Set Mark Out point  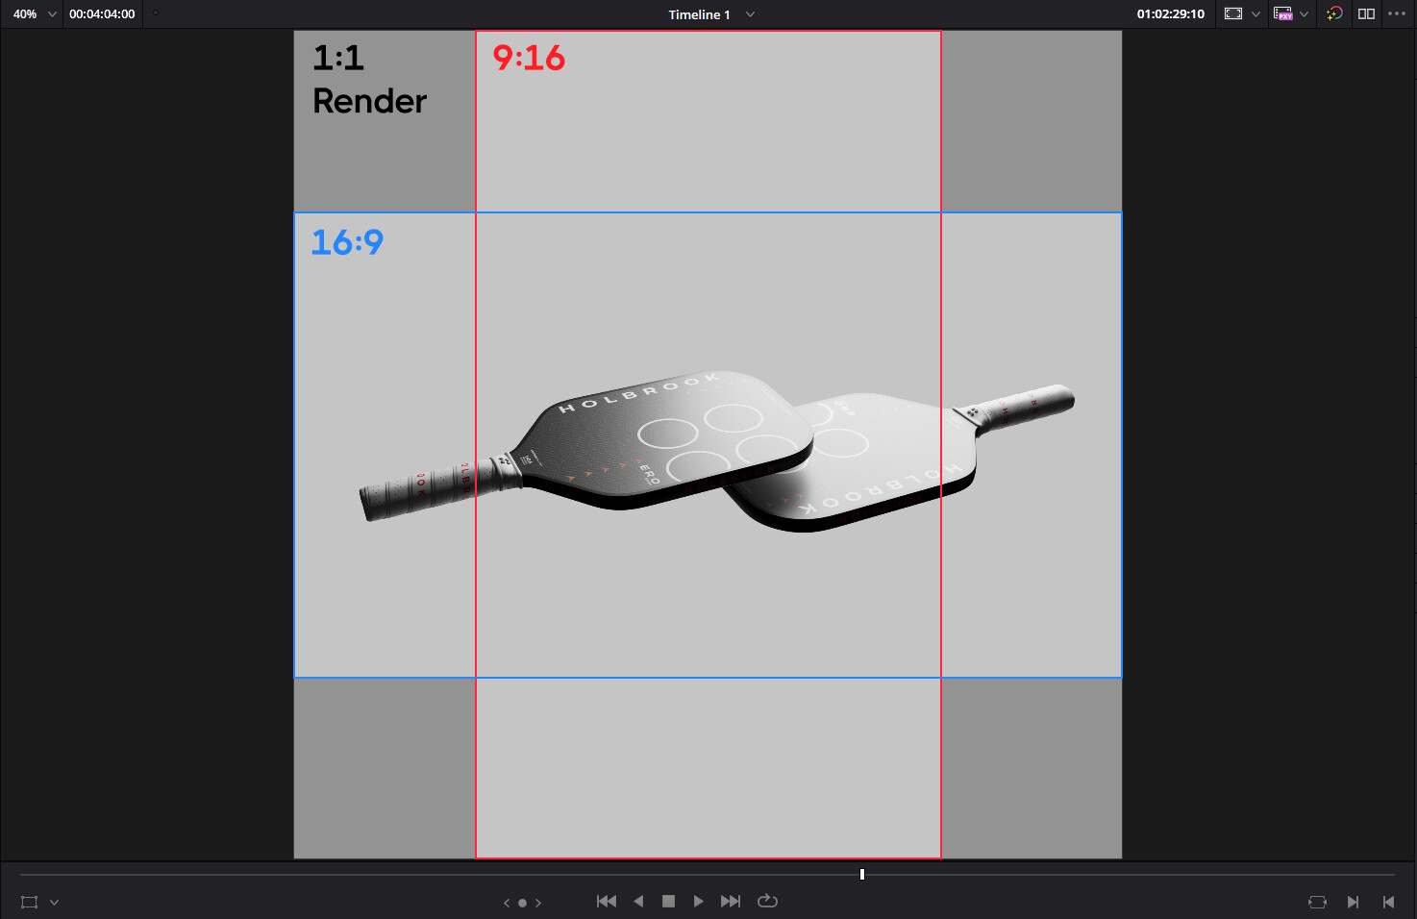click(1388, 903)
